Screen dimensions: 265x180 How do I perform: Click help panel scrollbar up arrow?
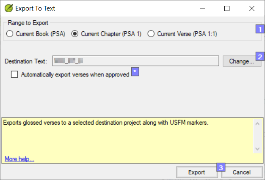click(257, 123)
